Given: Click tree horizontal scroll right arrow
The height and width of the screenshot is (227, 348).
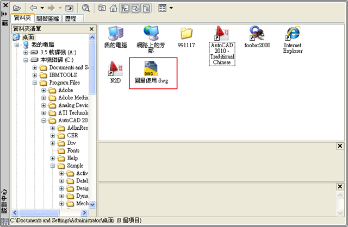Looking at the screenshot, I should click(x=84, y=212).
